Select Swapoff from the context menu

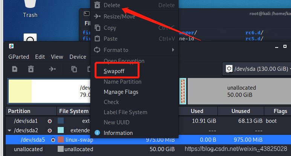(114, 71)
